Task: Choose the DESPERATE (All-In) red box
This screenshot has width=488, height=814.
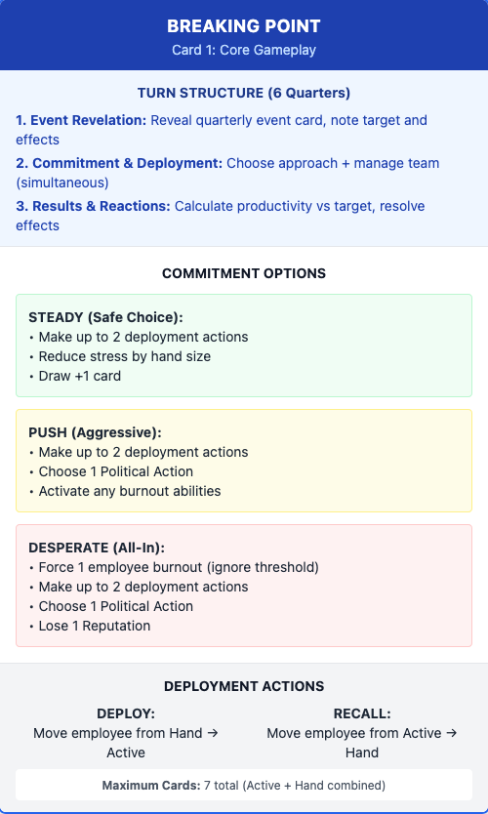Action: [243, 586]
